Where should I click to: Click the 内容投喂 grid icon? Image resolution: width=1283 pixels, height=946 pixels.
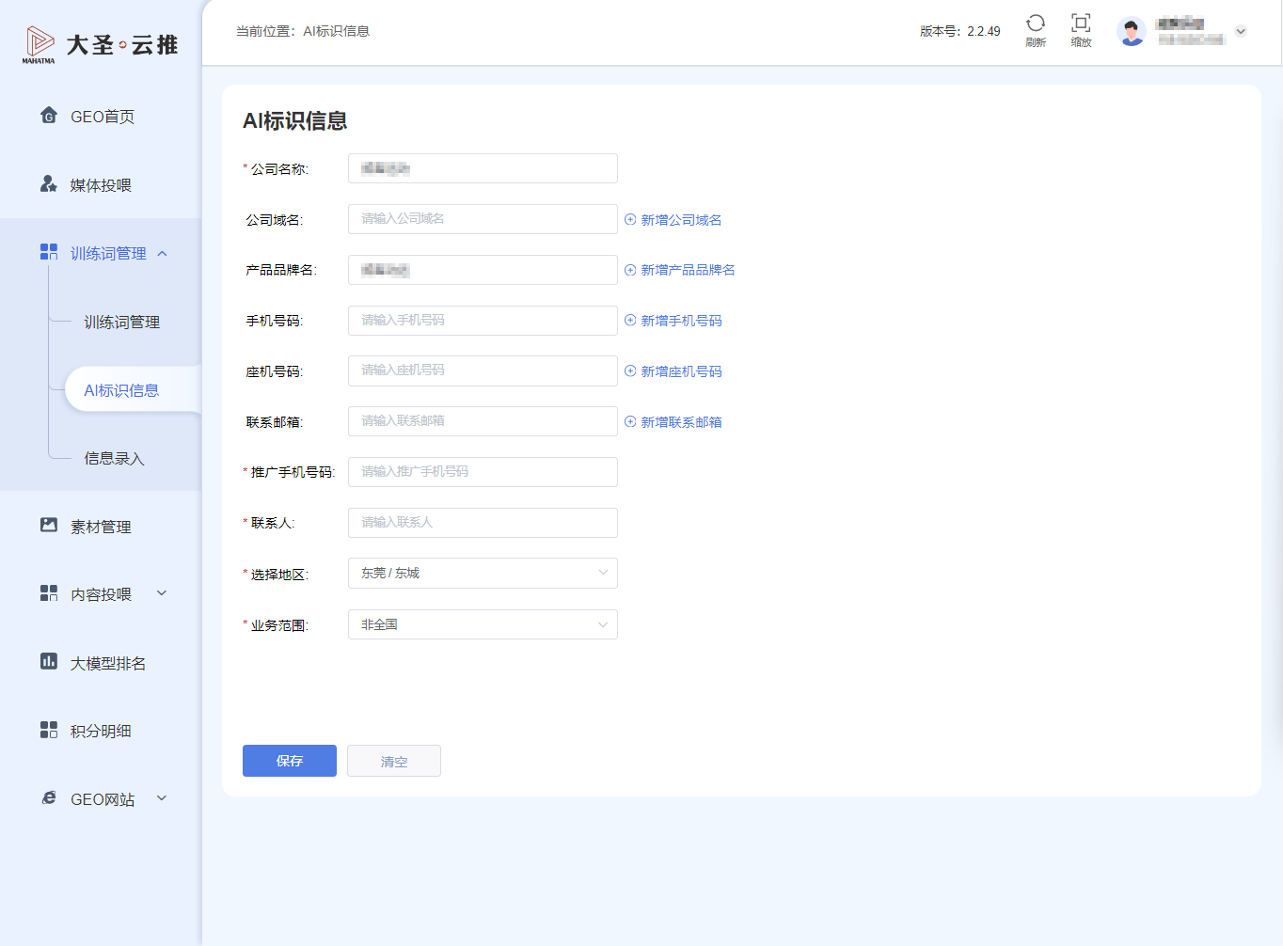pos(49,593)
